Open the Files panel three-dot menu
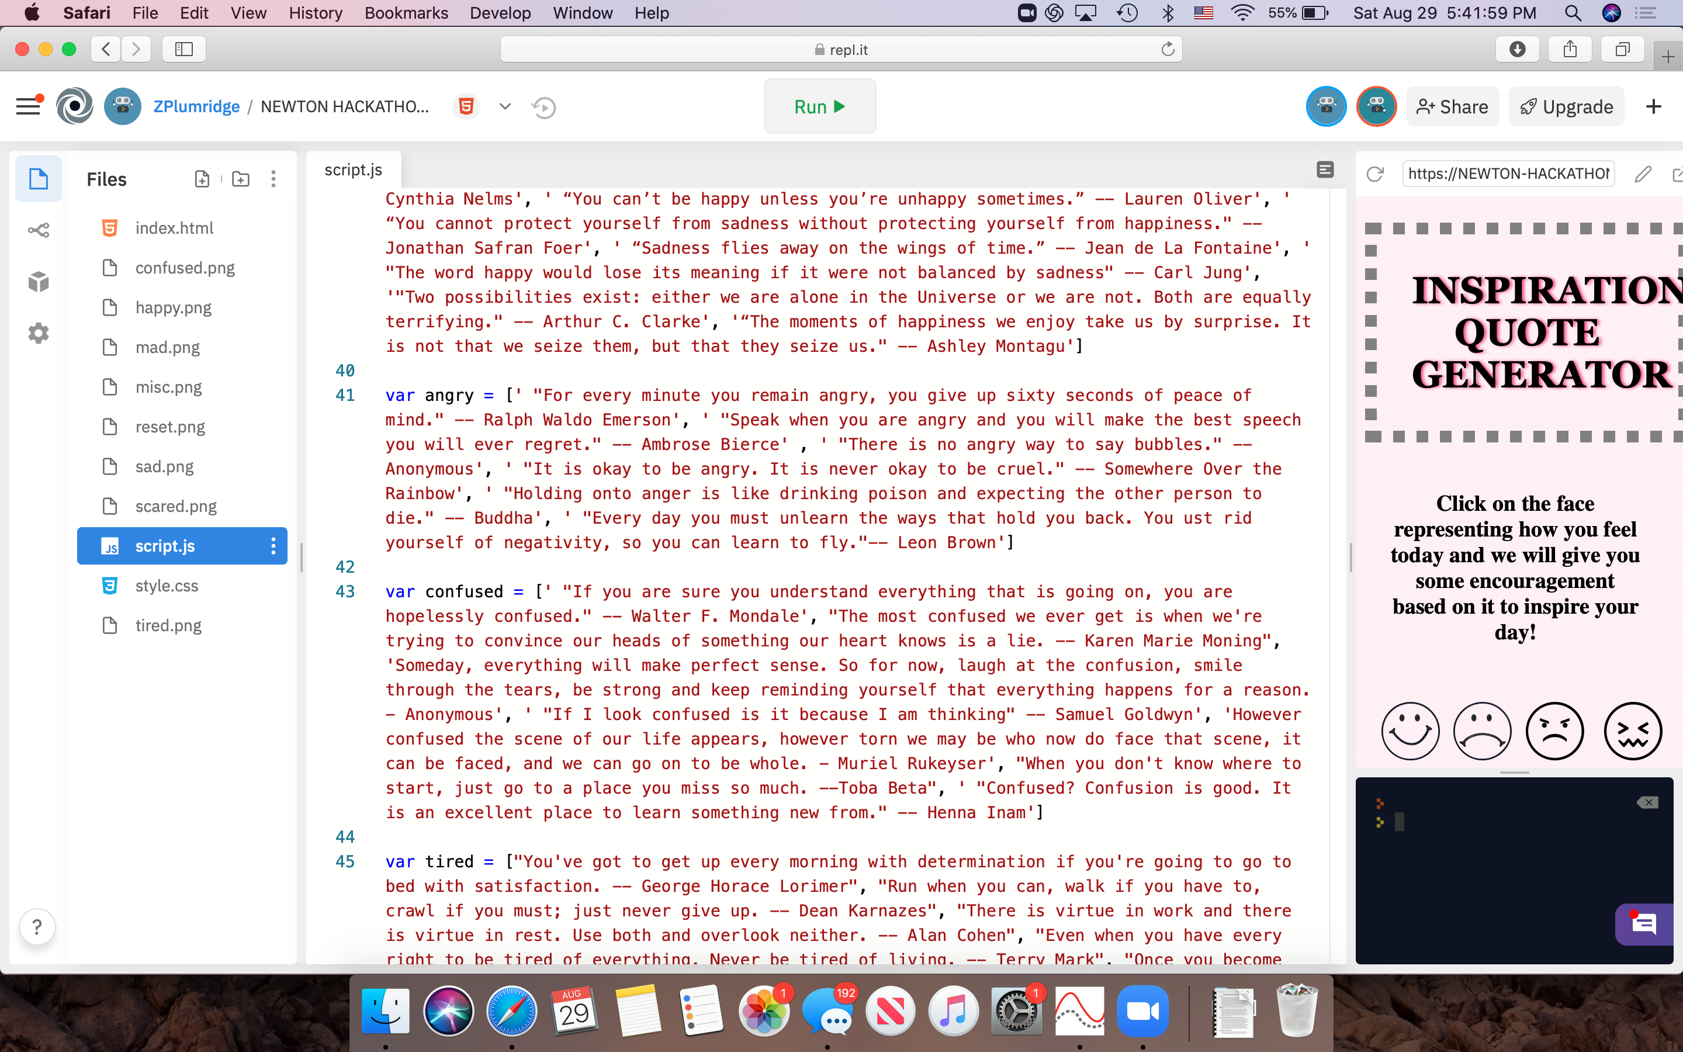The width and height of the screenshot is (1683, 1052). [x=273, y=179]
